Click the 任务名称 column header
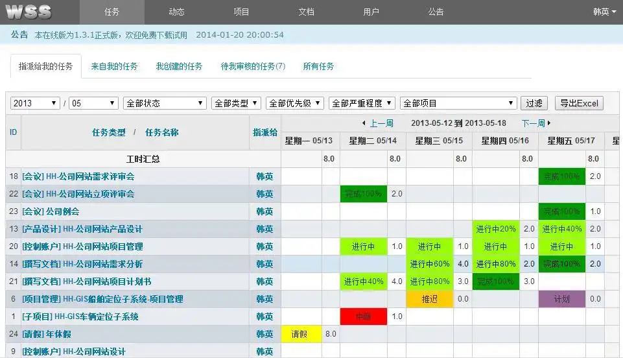Image resolution: width=623 pixels, height=358 pixels. (x=161, y=132)
